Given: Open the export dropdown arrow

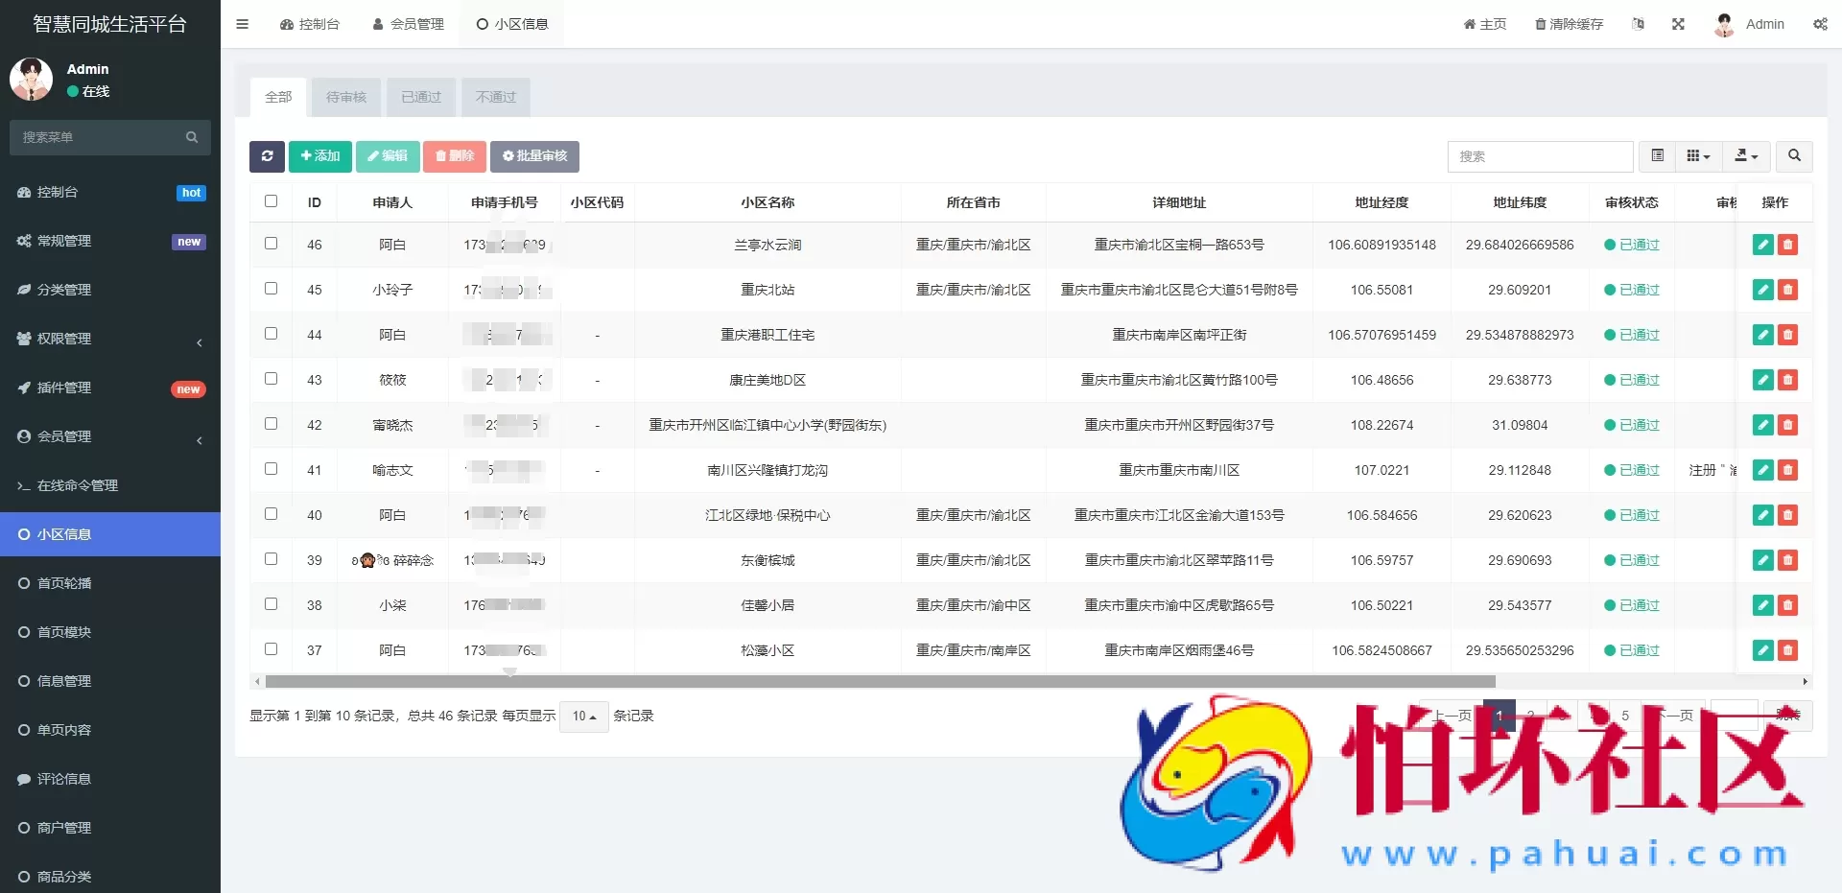Looking at the screenshot, I should [x=1745, y=155].
